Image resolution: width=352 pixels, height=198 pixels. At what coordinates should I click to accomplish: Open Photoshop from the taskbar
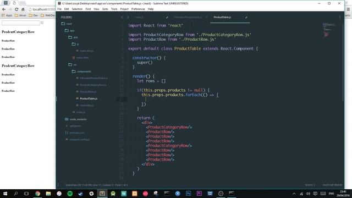pos(188,194)
